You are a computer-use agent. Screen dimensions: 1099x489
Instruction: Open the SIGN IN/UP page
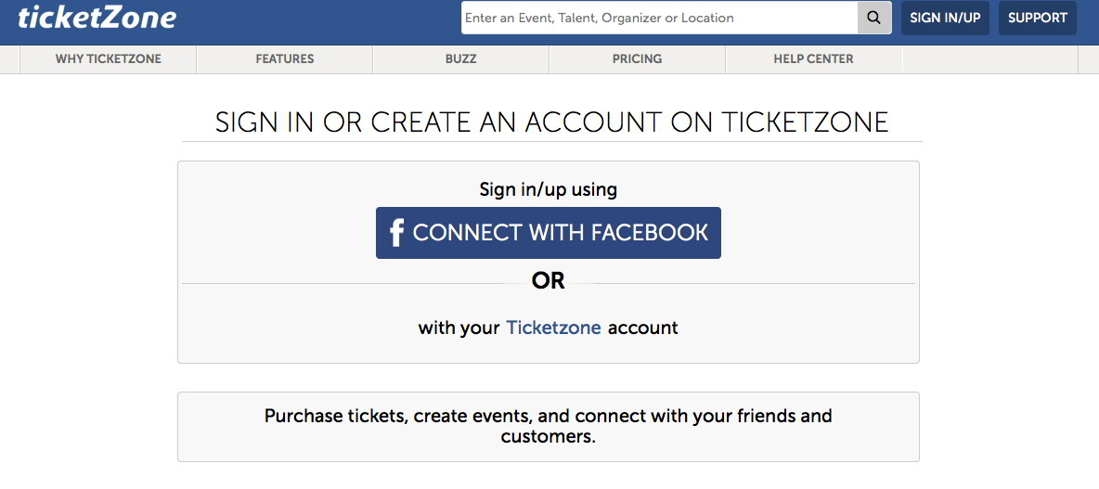pos(945,19)
